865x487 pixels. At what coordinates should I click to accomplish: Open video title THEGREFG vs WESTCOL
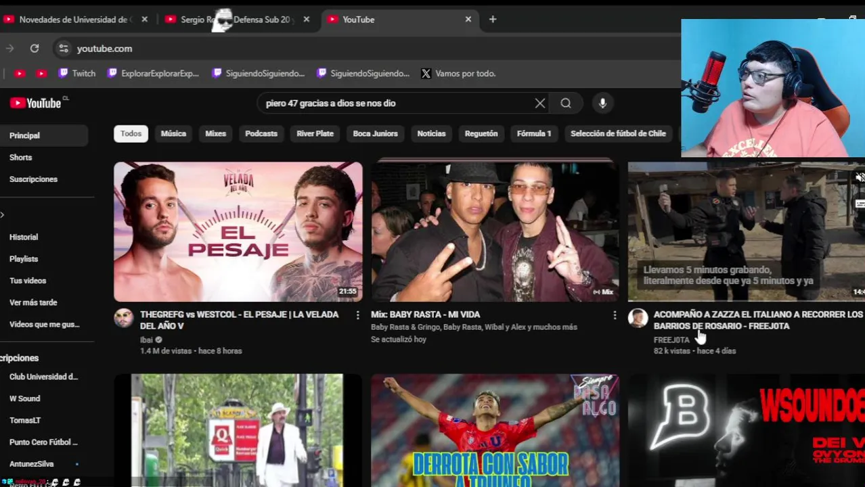coord(239,320)
